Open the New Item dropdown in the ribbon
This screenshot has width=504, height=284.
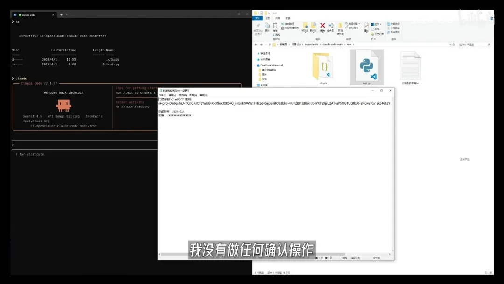point(353,23)
